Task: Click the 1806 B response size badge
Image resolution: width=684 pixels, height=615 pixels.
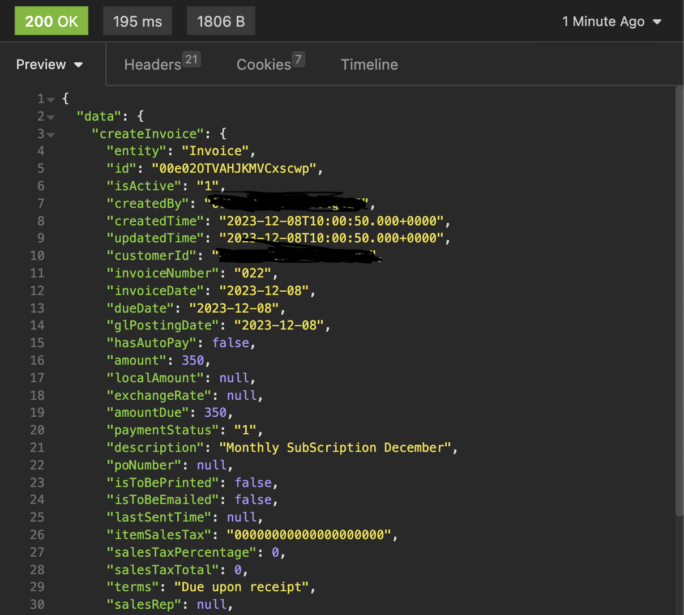Action: pyautogui.click(x=221, y=21)
